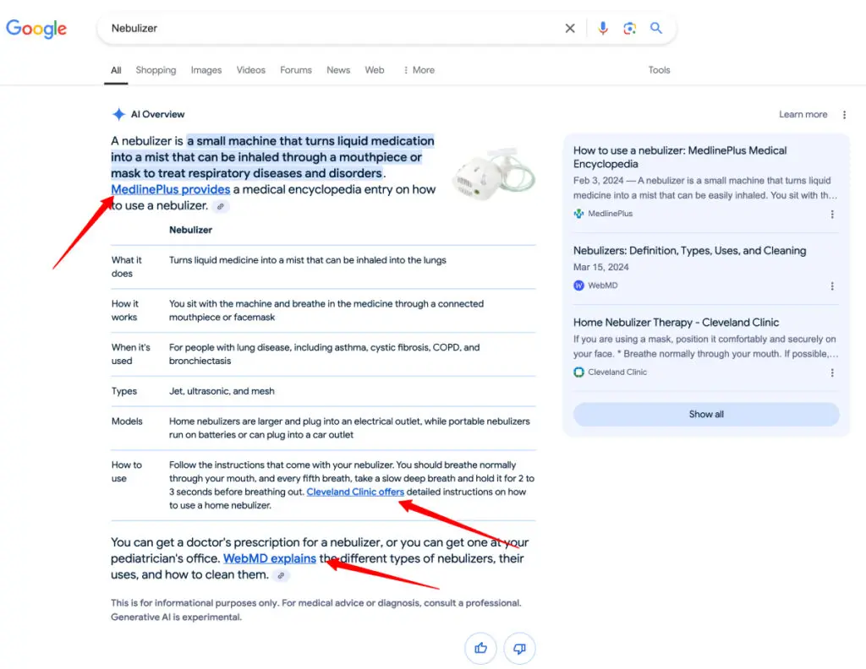Click the Learn more link

(x=803, y=114)
